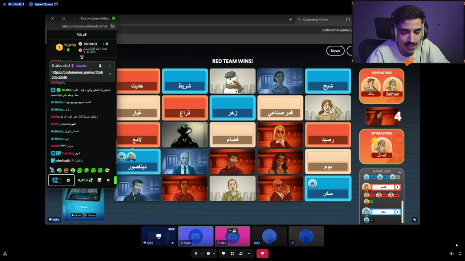Screen dimensions: 465x261
Task: Click the شريط word card
Action: [185, 81]
